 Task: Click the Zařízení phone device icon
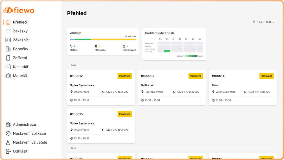pos(8,58)
